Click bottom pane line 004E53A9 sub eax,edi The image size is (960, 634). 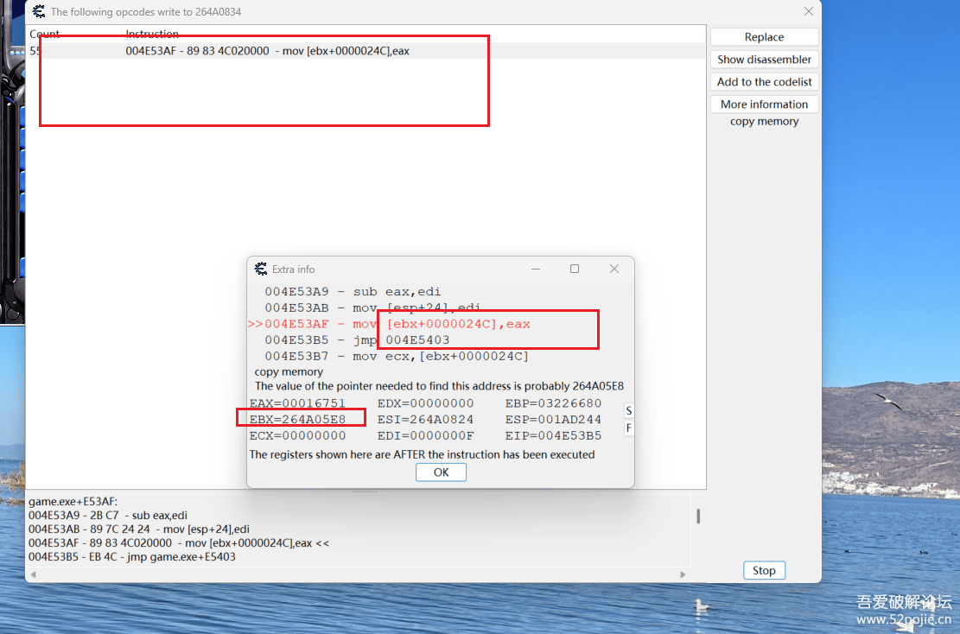[108, 516]
